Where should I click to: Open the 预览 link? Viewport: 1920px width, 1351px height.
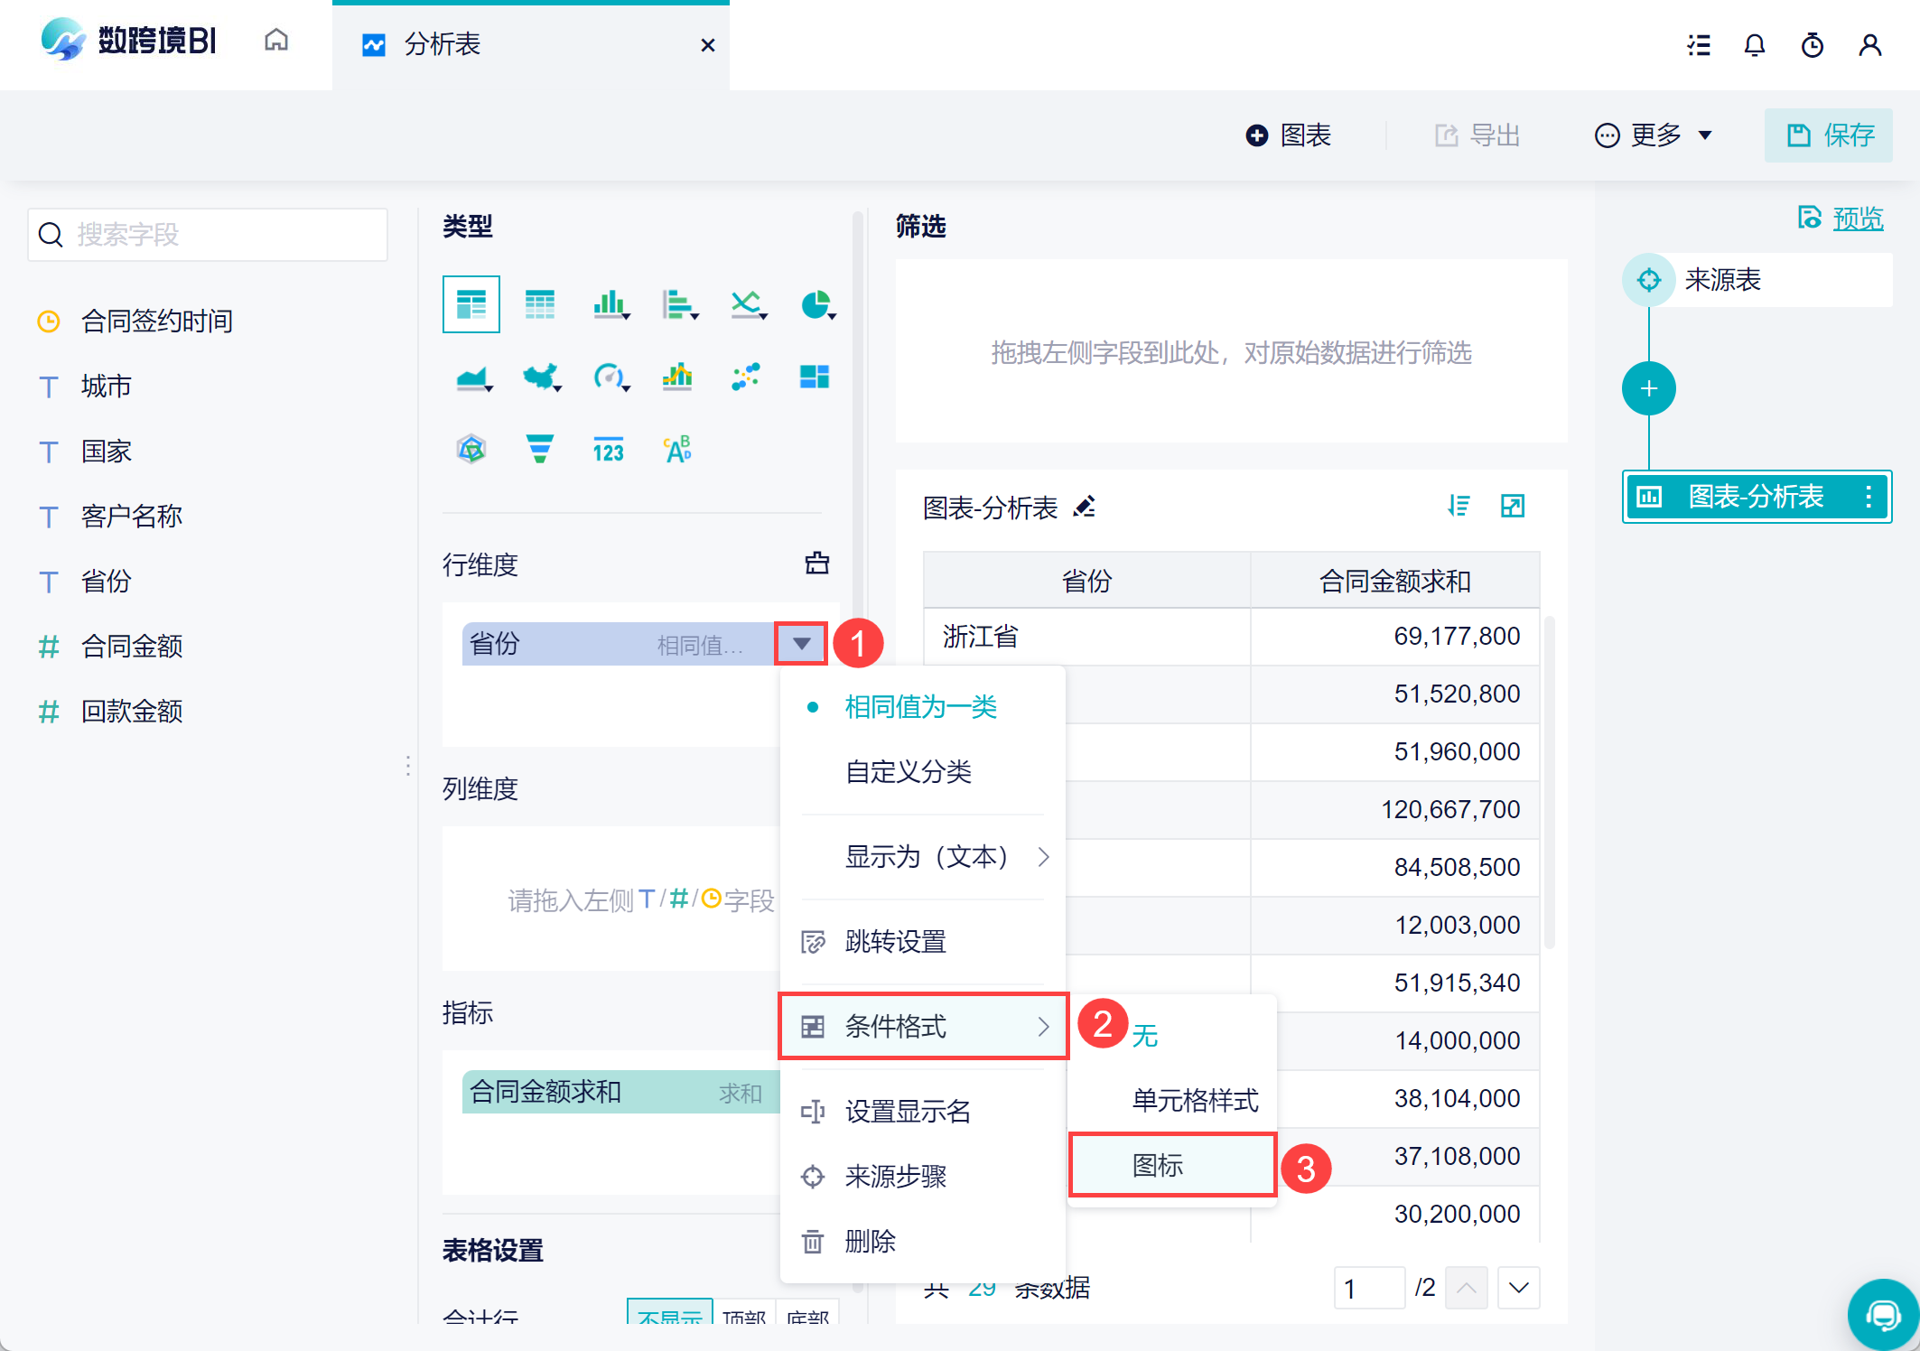[1857, 219]
